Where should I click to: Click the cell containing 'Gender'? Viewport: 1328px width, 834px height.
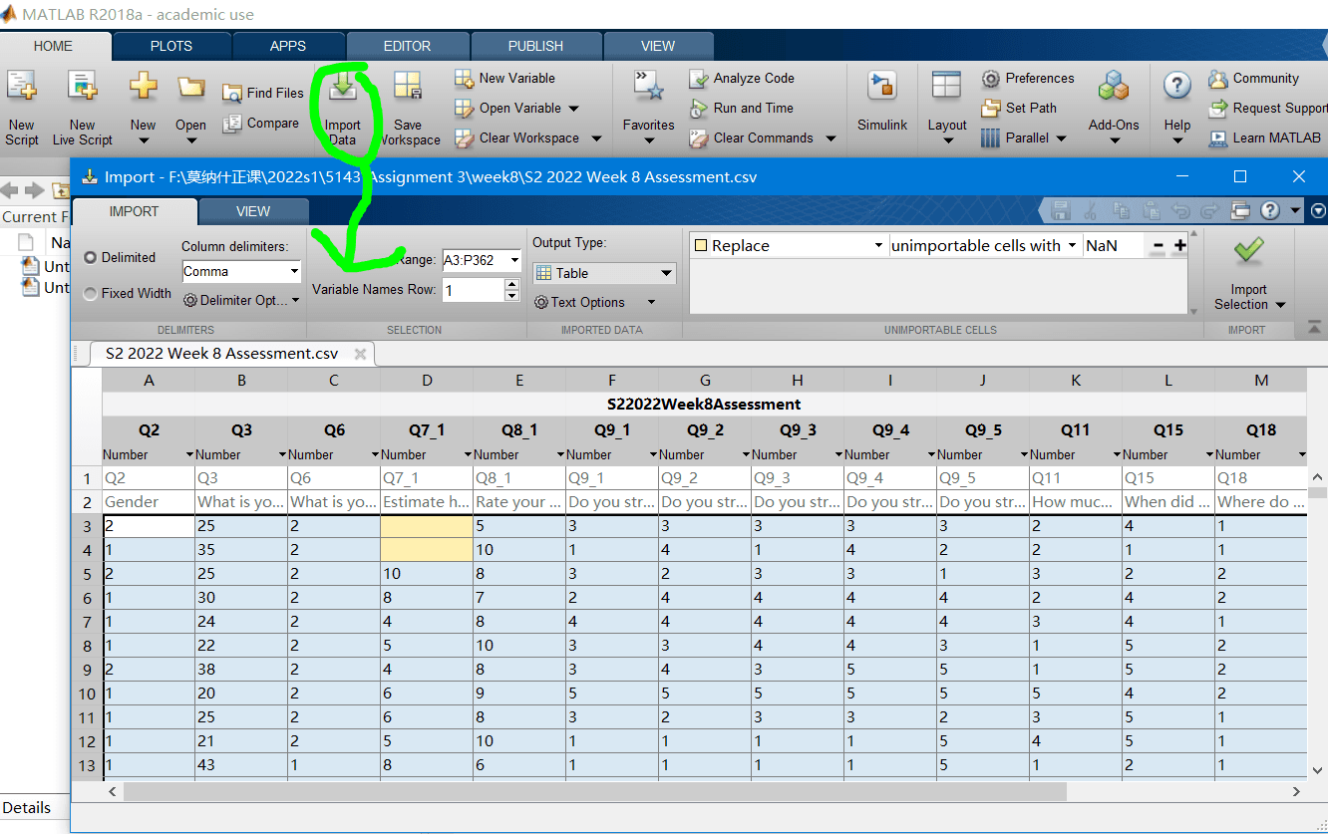[x=149, y=502]
